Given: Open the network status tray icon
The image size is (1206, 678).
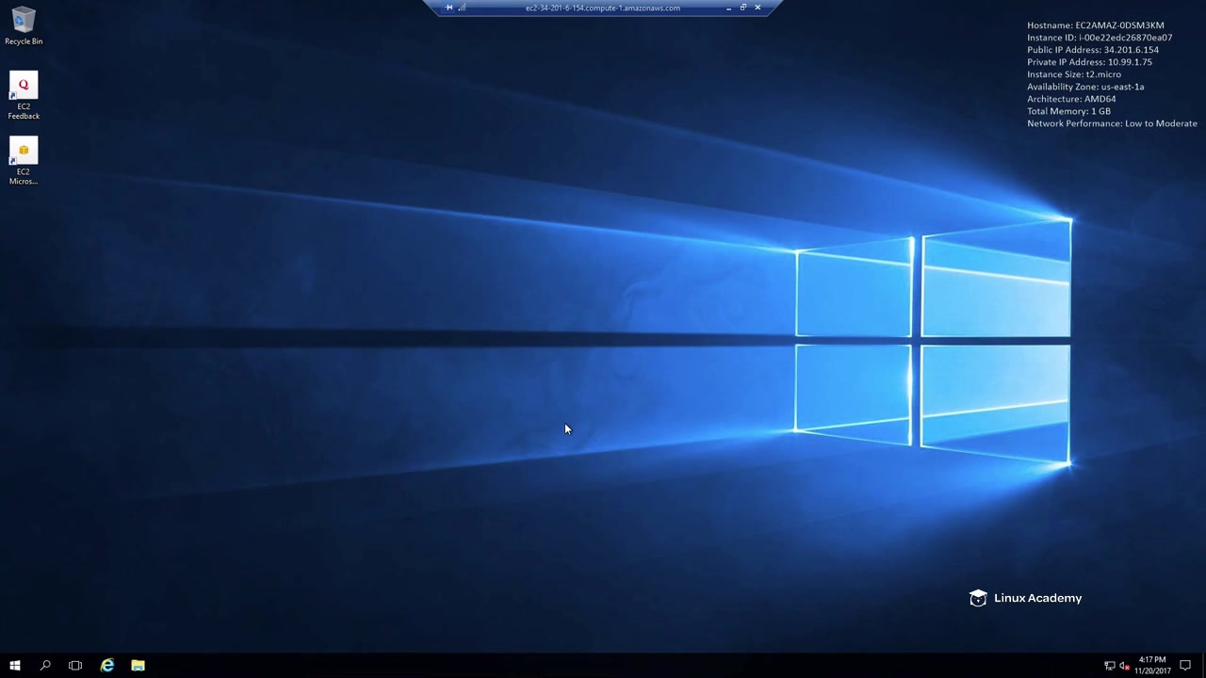Looking at the screenshot, I should (1110, 667).
